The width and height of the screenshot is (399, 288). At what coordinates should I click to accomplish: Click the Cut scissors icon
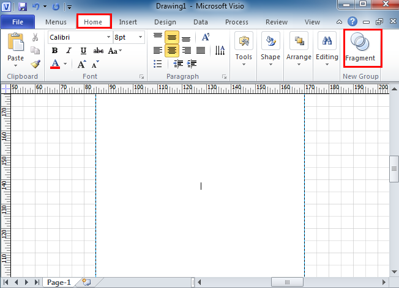[35, 37]
